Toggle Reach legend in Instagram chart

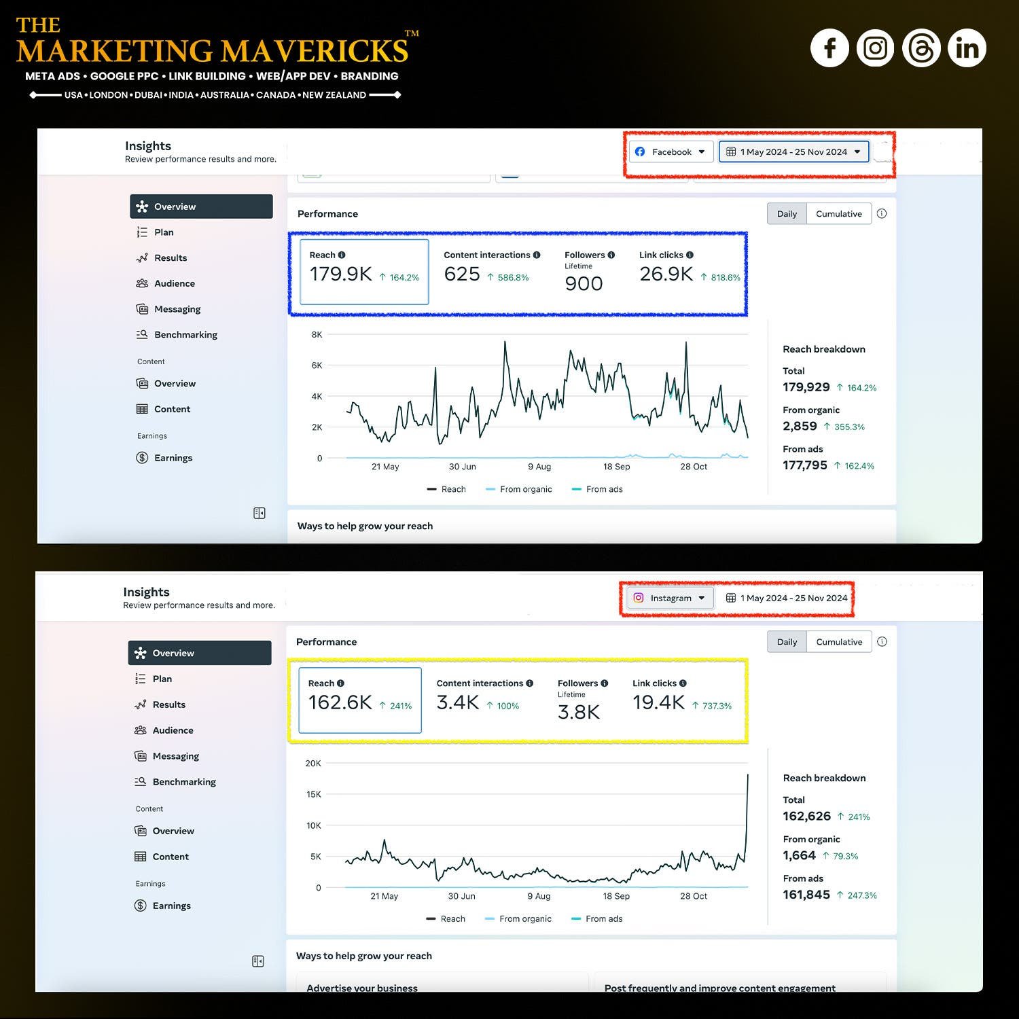446,918
